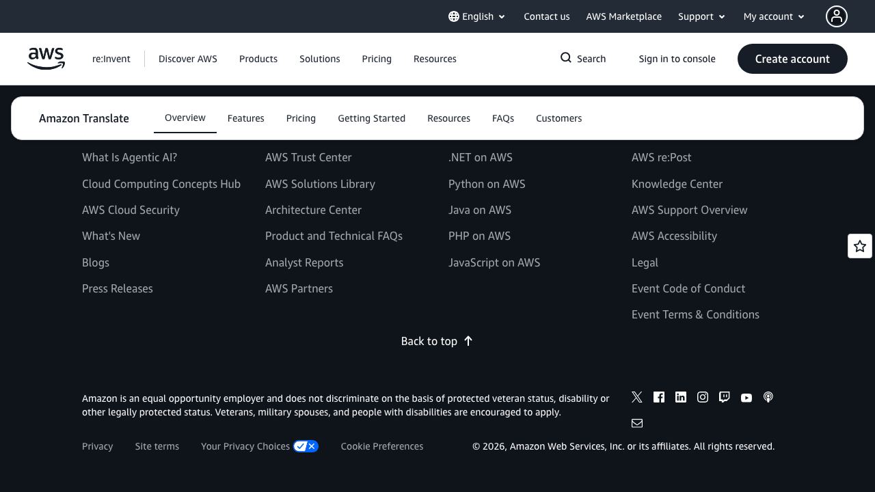
Task: Open PHP on AWS link
Action: tap(479, 236)
